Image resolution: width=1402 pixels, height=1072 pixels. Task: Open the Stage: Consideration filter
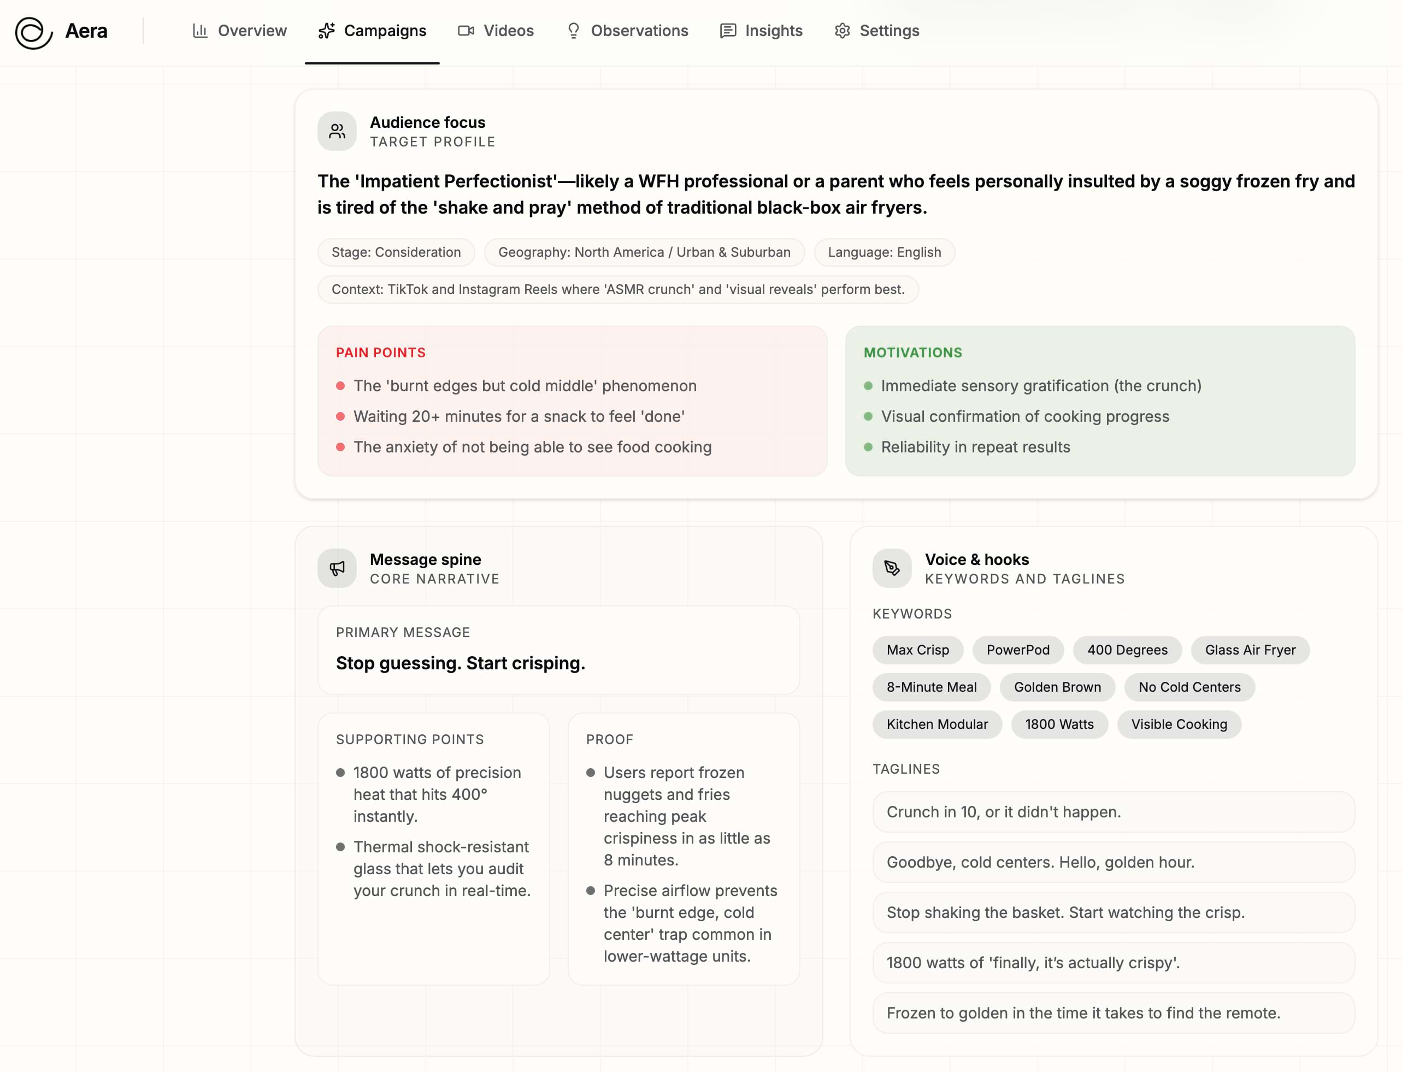tap(396, 252)
